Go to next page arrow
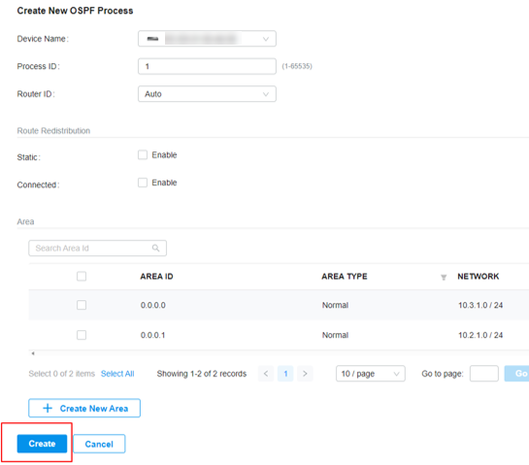This screenshot has width=529, height=465. point(305,374)
